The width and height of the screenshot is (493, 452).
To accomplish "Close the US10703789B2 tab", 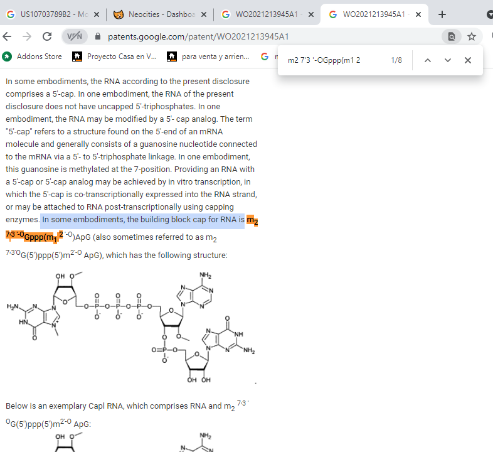I will pyautogui.click(x=97, y=14).
